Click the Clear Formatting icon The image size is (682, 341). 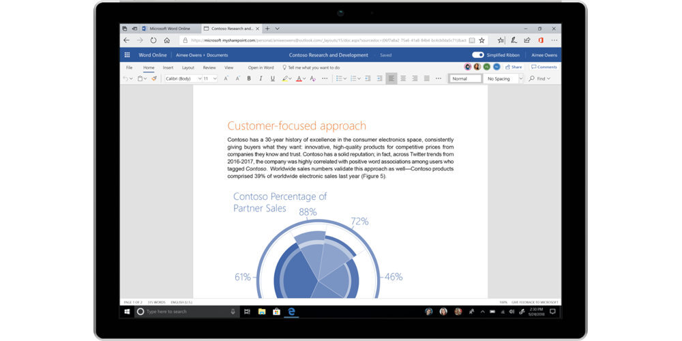tap(312, 78)
